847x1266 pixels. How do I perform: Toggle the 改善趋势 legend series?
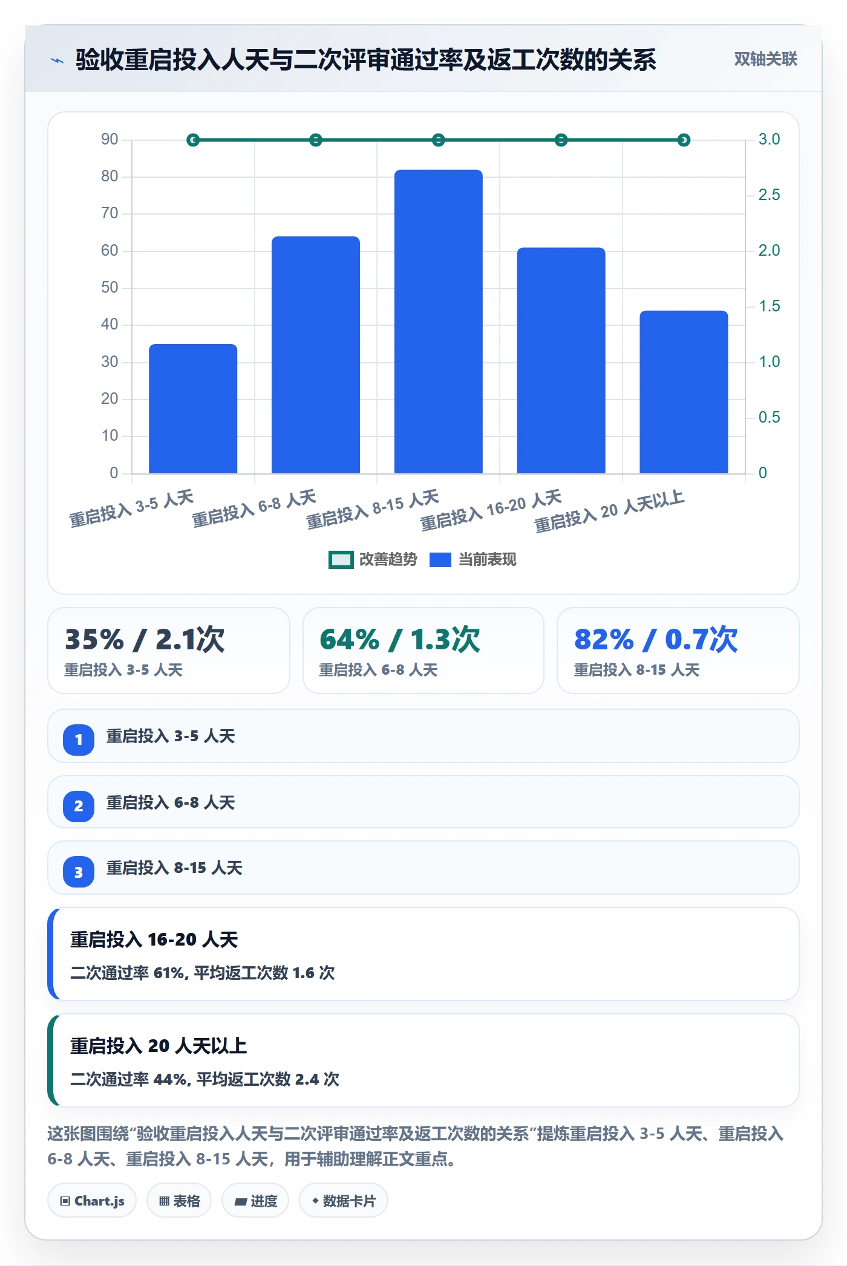[x=373, y=559]
